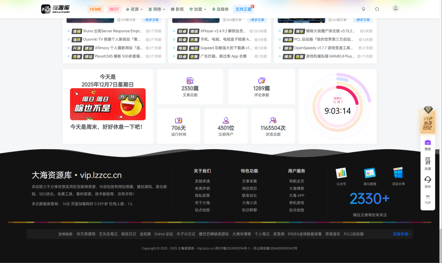Screen dimensions: 442x263
Task: Open the 项目分享 window icon
Action: [398, 173]
